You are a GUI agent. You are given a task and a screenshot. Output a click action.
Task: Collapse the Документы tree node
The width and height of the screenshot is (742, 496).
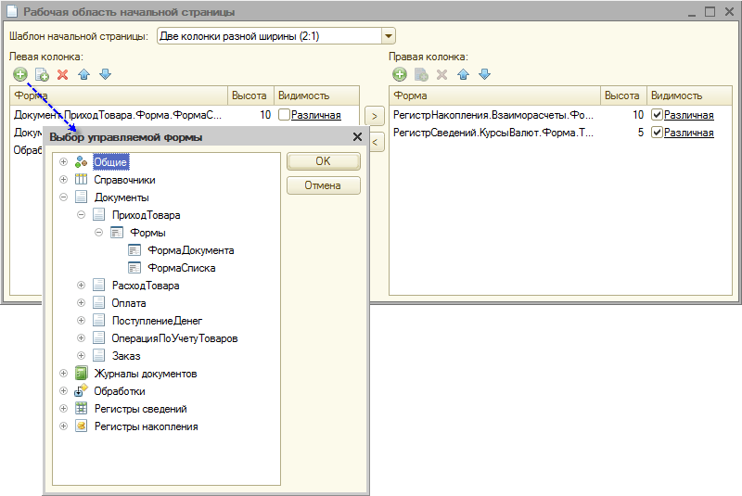63,197
